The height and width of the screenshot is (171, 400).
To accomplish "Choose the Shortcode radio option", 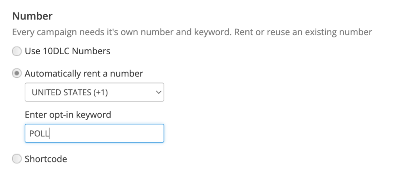I will click(17, 159).
